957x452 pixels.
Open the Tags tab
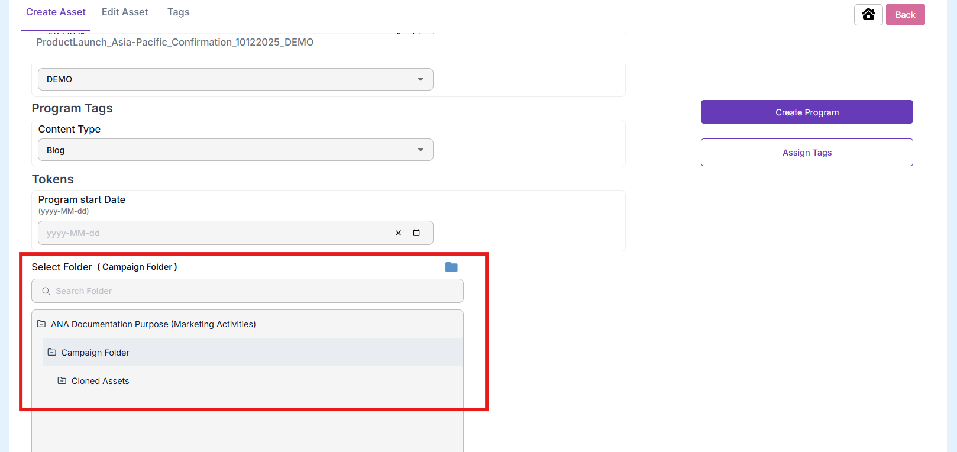click(178, 12)
